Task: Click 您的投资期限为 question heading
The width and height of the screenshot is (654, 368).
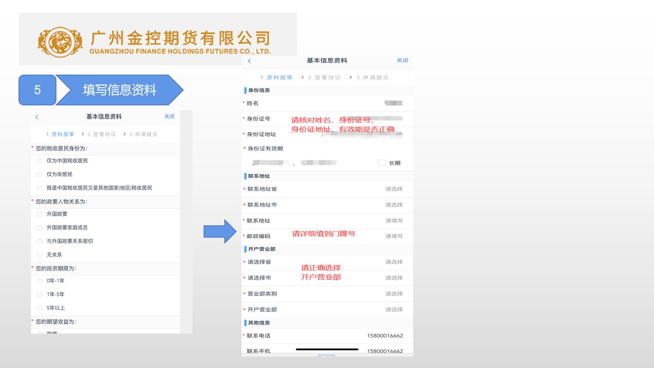Action: coord(56,269)
